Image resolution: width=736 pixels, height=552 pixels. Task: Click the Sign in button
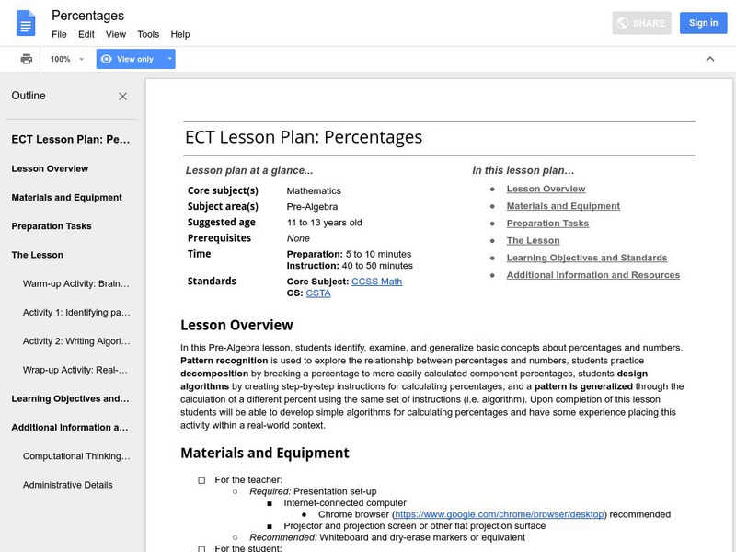(x=703, y=23)
